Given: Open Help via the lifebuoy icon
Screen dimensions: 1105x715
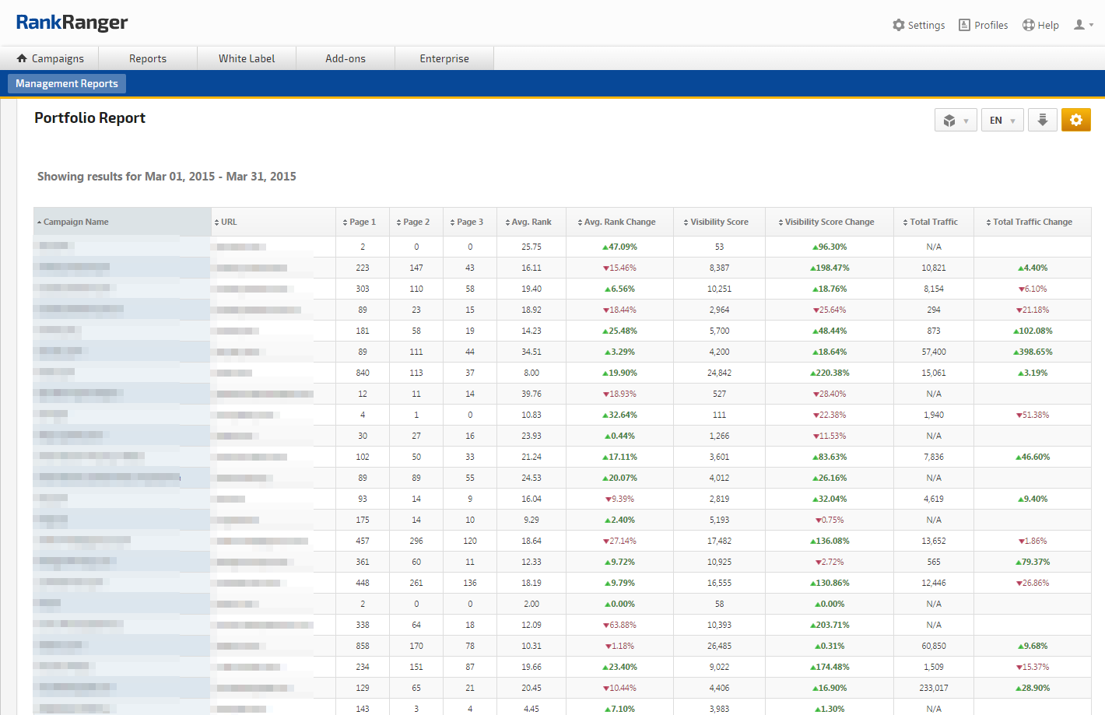Looking at the screenshot, I should pyautogui.click(x=1028, y=25).
